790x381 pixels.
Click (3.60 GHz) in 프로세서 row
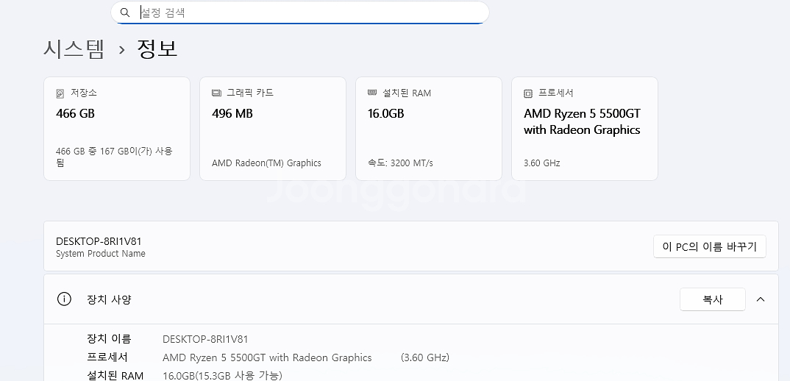424,357
